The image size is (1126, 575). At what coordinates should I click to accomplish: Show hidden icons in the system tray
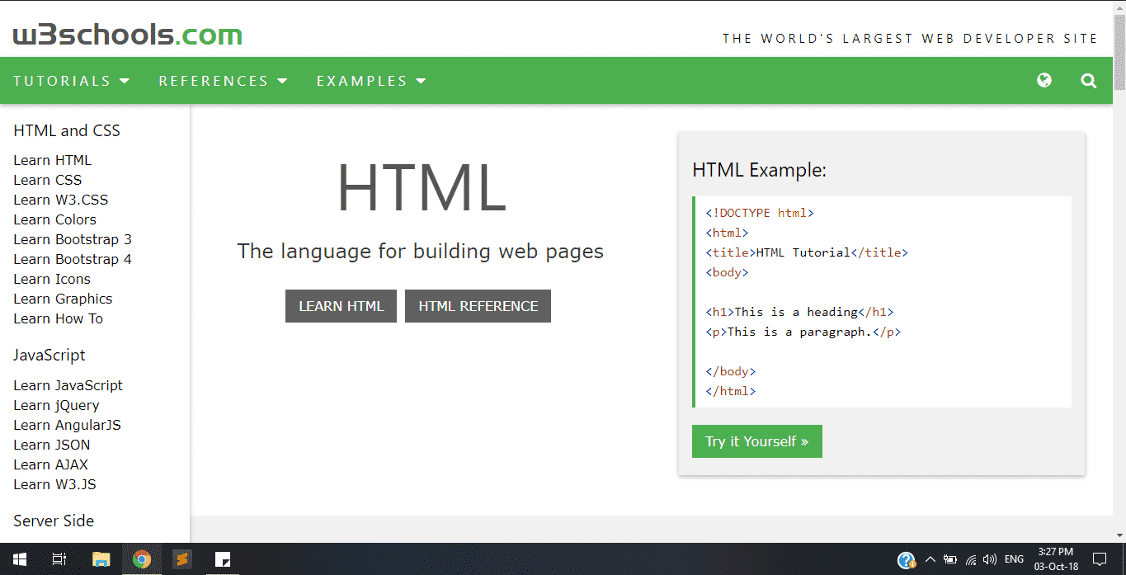(930, 559)
